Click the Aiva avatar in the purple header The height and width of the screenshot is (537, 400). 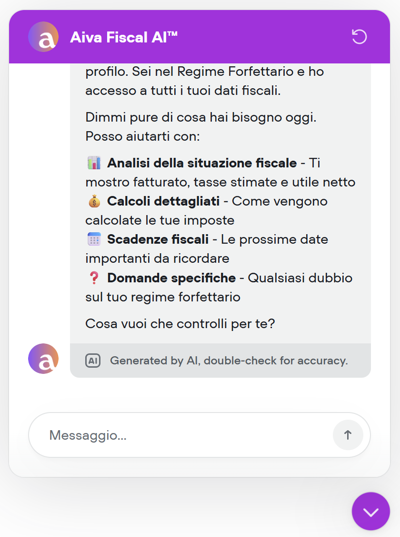coord(43,37)
